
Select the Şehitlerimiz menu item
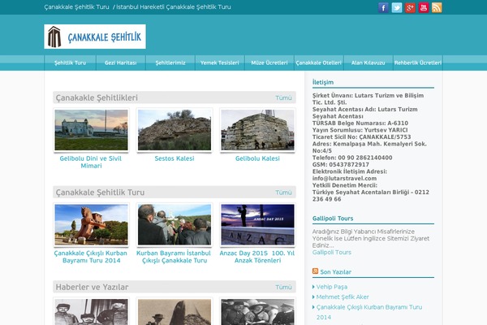click(170, 63)
